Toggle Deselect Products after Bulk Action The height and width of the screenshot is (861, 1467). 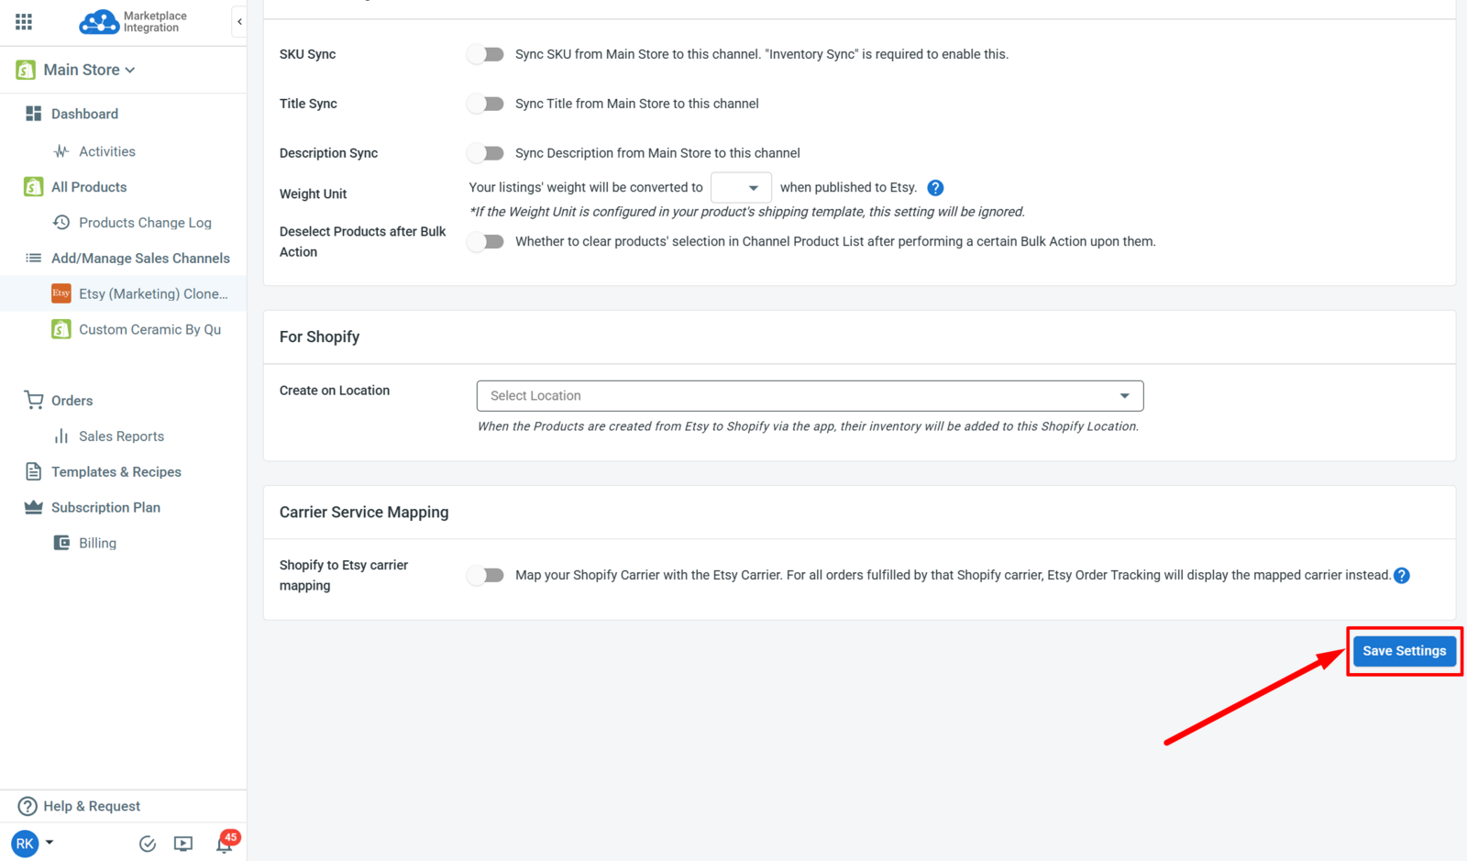486,242
